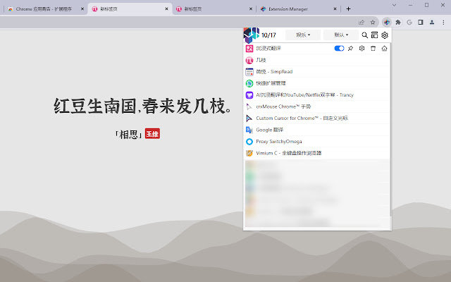Image resolution: width=451 pixels, height=282 pixels.
Task: Switch the popup layout view icon
Action: tap(374, 35)
